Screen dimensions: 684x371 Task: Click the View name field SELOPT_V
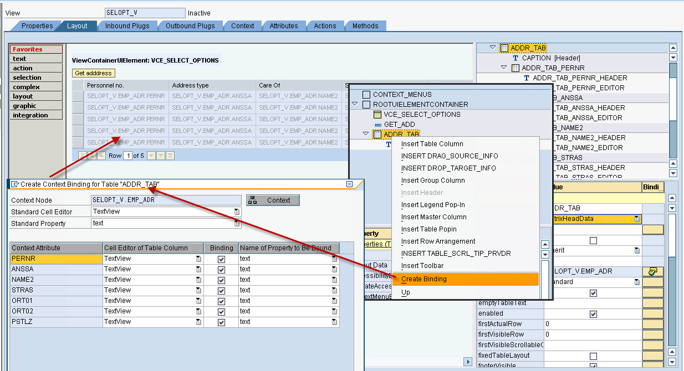[x=145, y=13]
